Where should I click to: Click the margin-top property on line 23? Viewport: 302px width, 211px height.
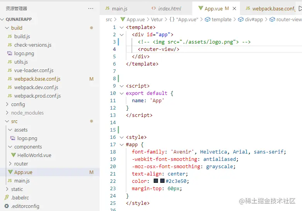click(147, 189)
